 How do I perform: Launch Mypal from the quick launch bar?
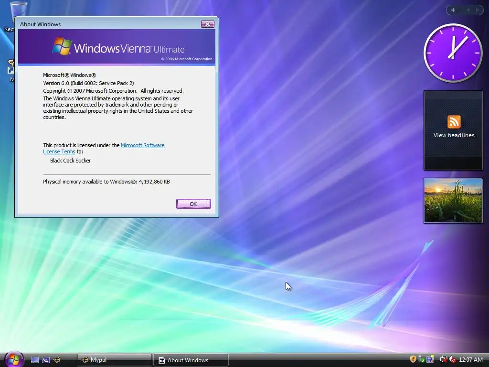[x=57, y=360]
